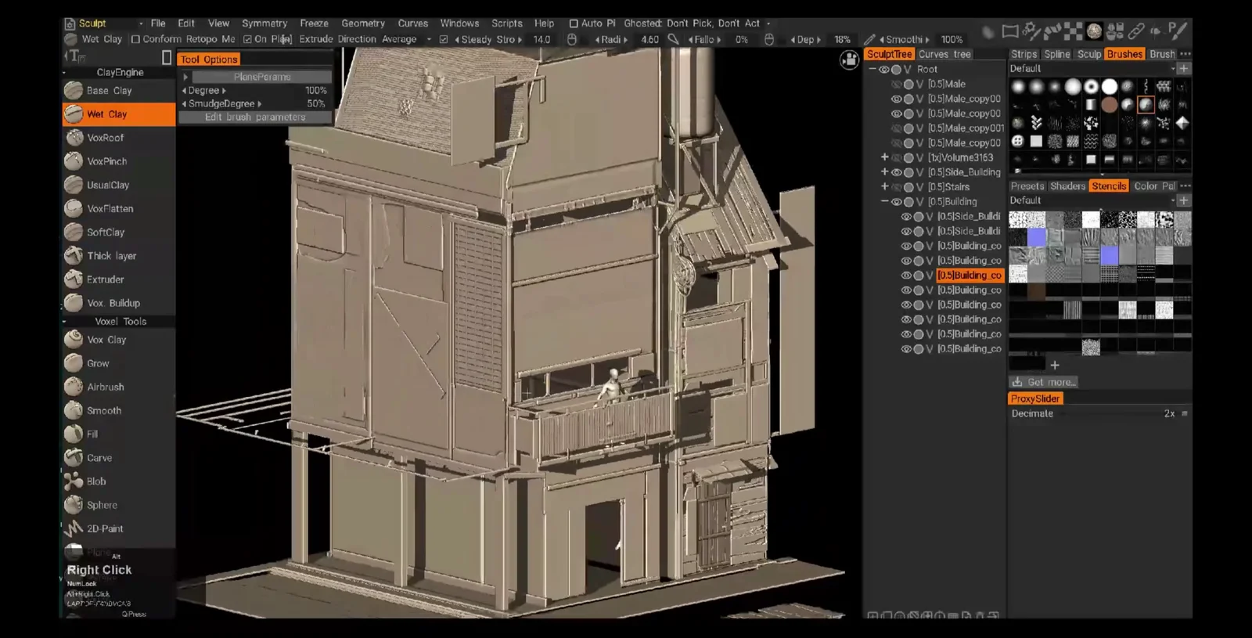Select the Thick layer tool

point(118,256)
